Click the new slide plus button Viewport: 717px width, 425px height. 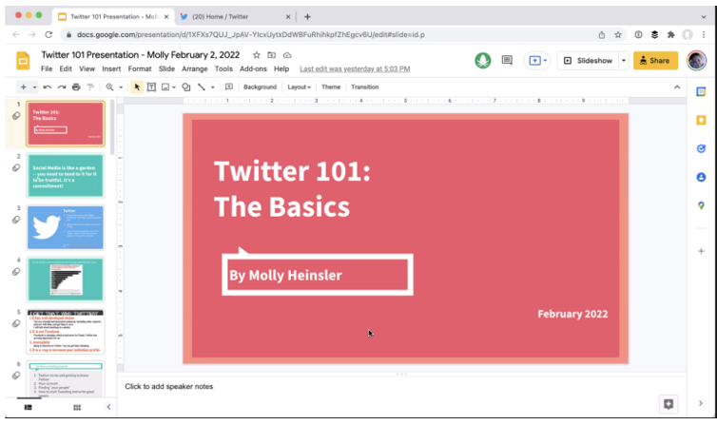click(x=24, y=87)
